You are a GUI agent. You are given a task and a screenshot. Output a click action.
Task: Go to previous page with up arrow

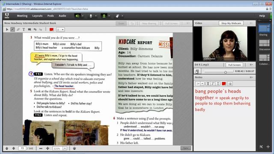pyautogui.click(x=7, y=148)
